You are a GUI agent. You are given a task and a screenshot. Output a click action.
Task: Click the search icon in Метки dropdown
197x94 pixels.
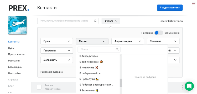(117, 49)
